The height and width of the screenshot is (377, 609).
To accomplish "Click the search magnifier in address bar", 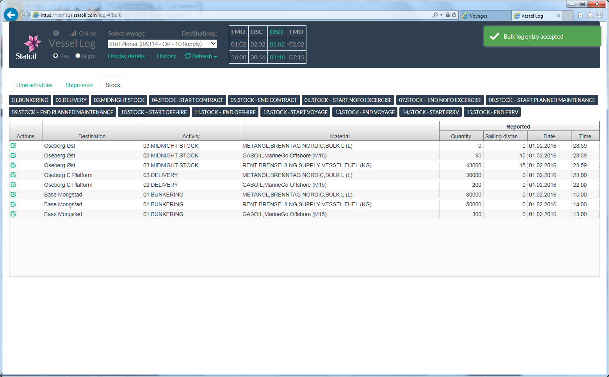I will [x=435, y=15].
